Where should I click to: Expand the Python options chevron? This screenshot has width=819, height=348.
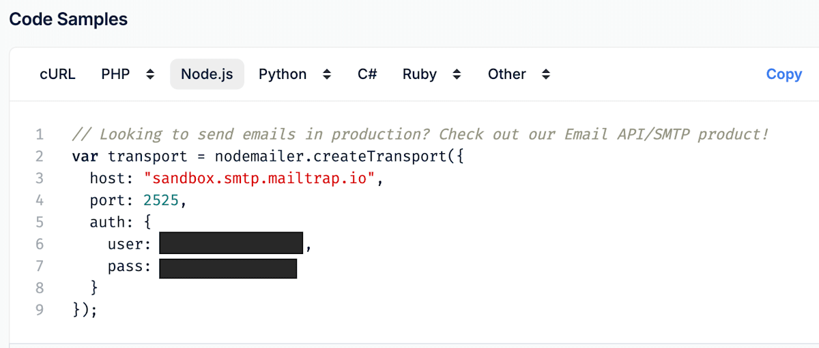coord(327,74)
